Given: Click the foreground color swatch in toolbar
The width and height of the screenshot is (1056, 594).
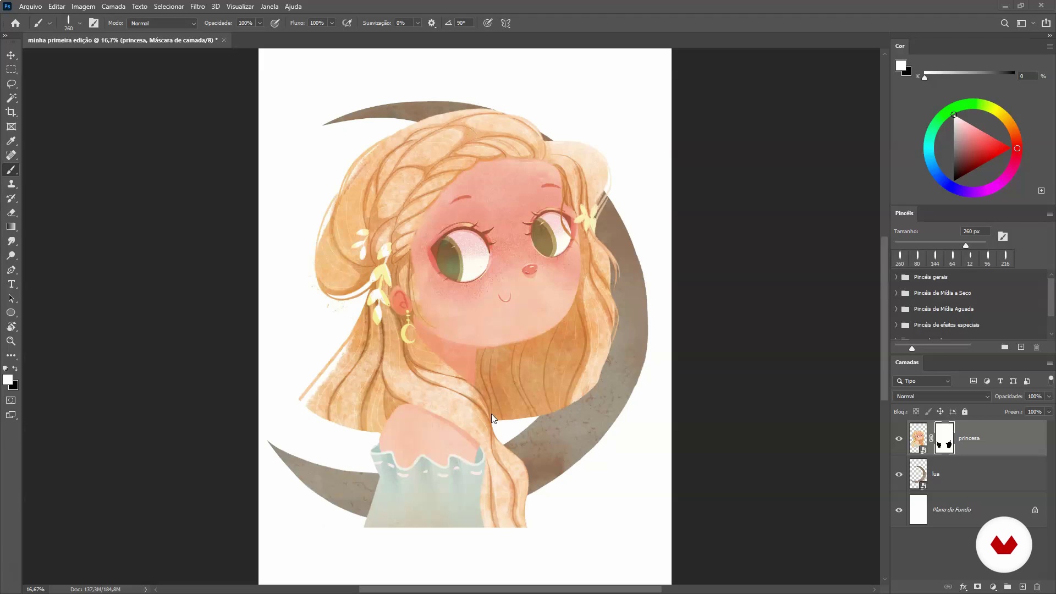Looking at the screenshot, I should [x=8, y=380].
